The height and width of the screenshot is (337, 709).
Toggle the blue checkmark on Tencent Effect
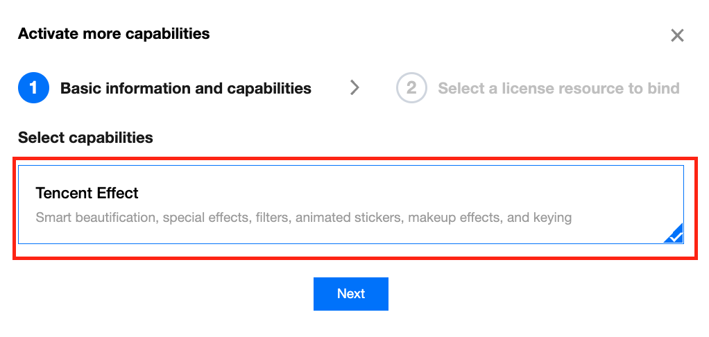(x=674, y=234)
